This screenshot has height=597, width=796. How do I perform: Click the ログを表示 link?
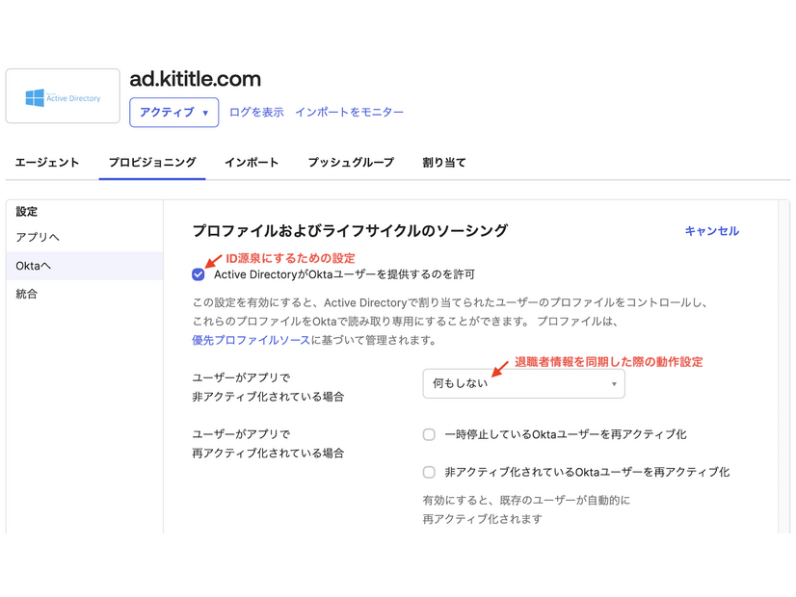[x=258, y=112]
